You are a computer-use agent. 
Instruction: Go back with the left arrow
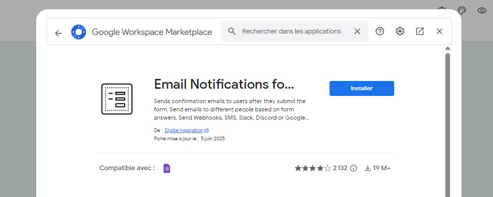coord(58,33)
